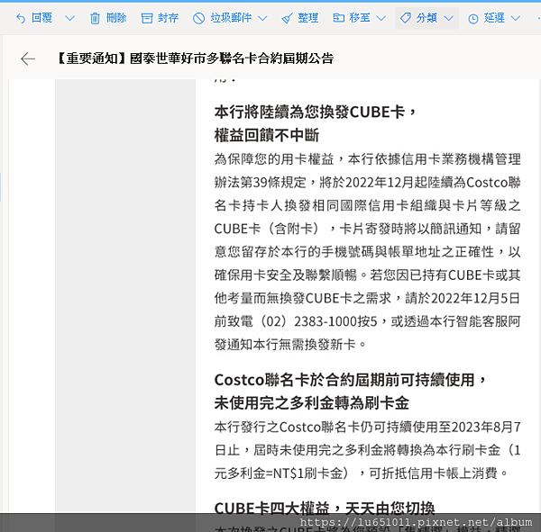Expand the 移至 move-to dropdown chevron
Viewport: 541px width, 532px height.
point(381,18)
